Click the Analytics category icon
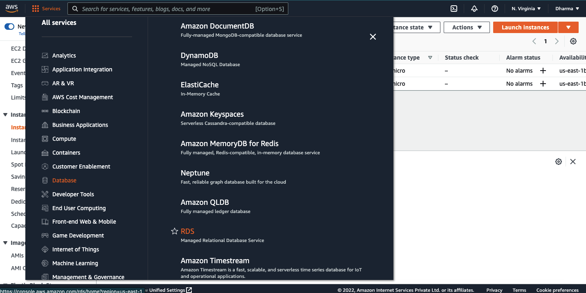586x293 pixels. click(45, 55)
